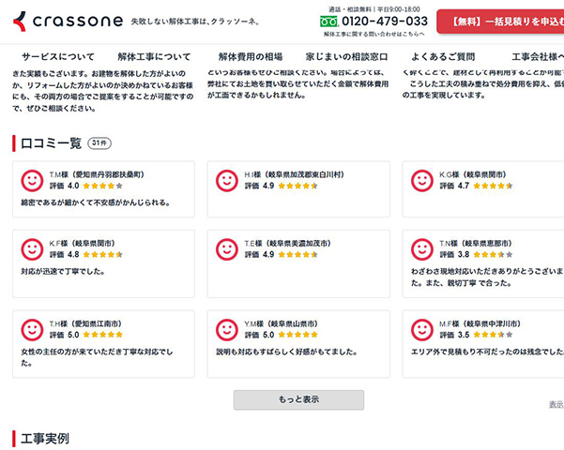
Task: Click smiley face icon of K.F様 review
Action: (32, 249)
